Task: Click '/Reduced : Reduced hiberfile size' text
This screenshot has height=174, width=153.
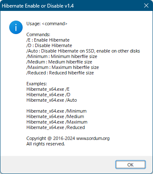Action: pyautogui.click(x=60, y=73)
